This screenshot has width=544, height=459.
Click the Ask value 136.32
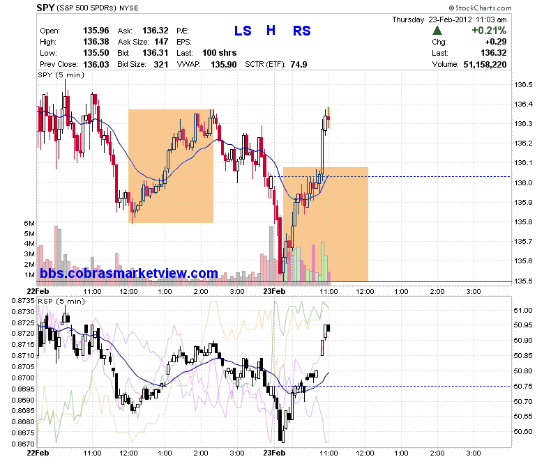click(x=155, y=31)
